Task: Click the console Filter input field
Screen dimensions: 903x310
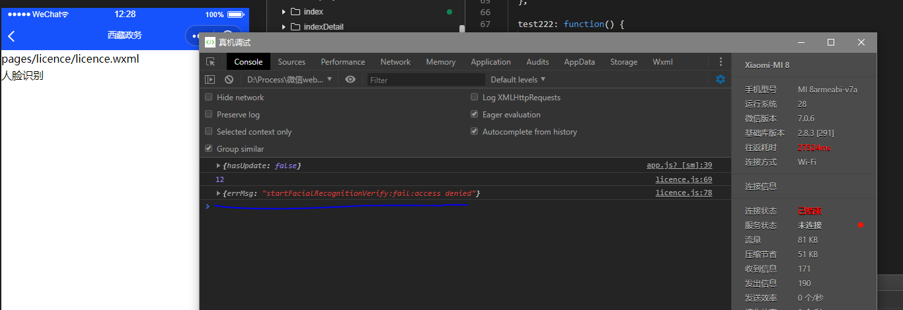Action: tap(426, 80)
